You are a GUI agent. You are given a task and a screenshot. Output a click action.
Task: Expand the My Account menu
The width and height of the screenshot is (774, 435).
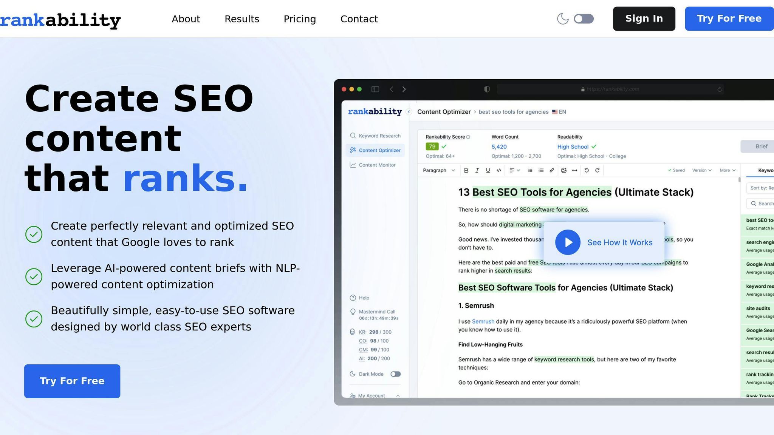tap(375, 395)
